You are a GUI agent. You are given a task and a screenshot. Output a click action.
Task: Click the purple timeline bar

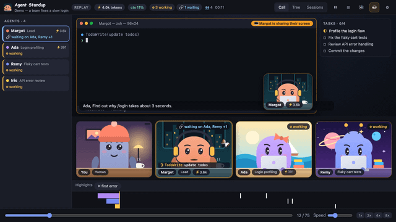coord(109,195)
